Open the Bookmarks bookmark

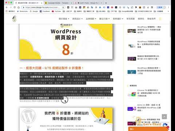pos(23,11)
